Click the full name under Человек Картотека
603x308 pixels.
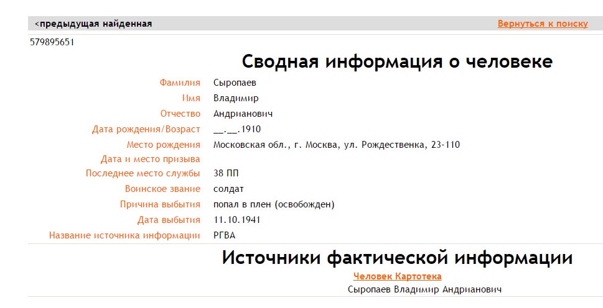tap(424, 289)
